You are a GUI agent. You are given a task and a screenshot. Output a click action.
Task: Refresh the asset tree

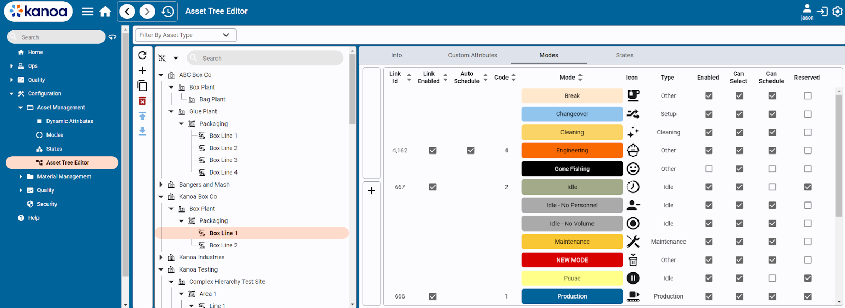tap(143, 55)
